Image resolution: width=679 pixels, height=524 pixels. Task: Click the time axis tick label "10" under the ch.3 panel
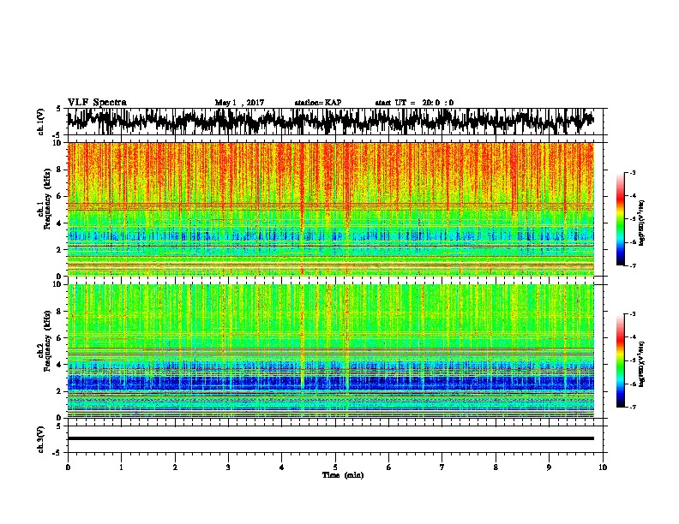click(x=603, y=467)
